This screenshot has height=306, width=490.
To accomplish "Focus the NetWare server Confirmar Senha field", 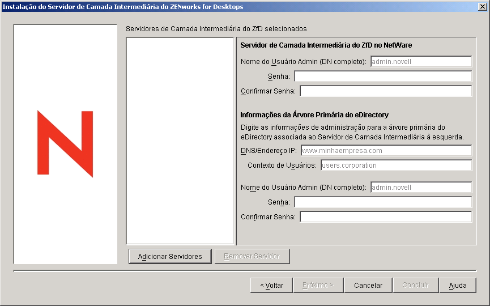I will [x=386, y=91].
